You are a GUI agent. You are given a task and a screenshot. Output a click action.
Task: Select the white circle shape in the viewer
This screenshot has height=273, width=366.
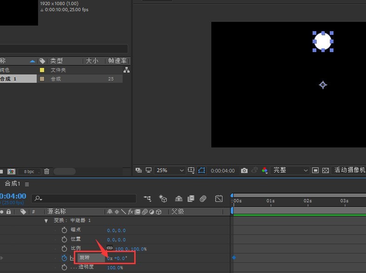click(x=323, y=41)
